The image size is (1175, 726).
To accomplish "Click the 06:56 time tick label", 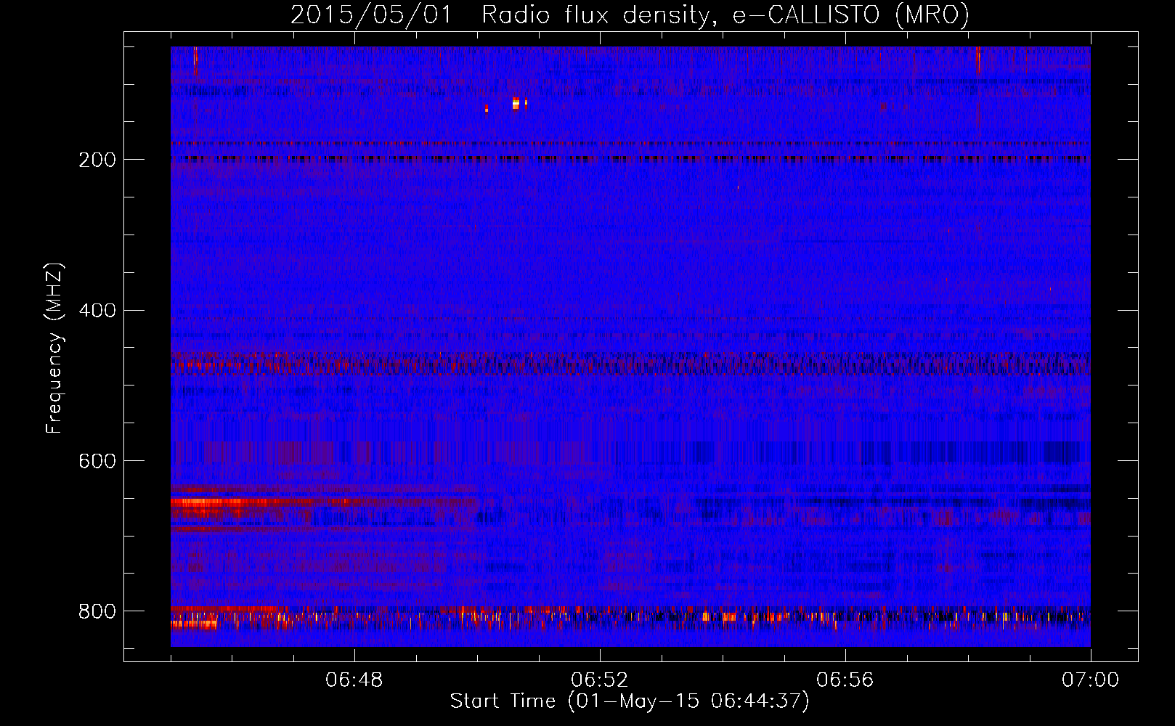I will (845, 680).
